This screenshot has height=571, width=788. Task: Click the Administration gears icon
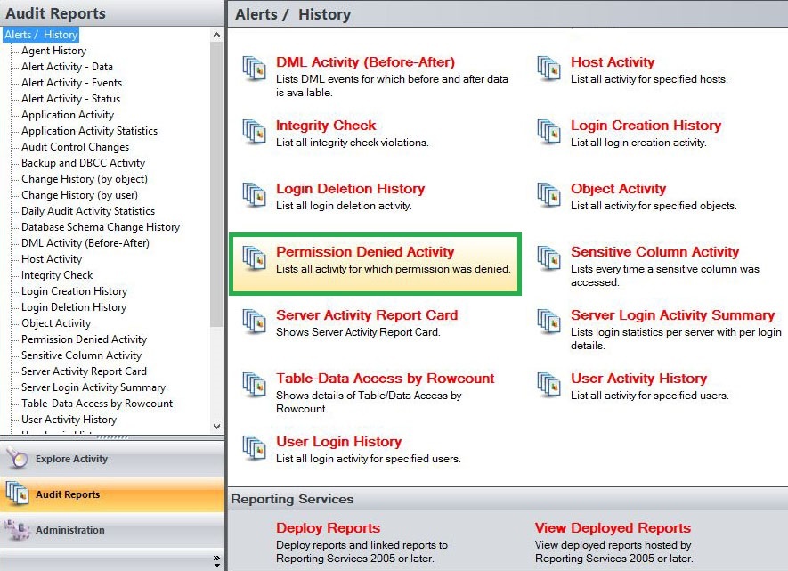click(17, 530)
